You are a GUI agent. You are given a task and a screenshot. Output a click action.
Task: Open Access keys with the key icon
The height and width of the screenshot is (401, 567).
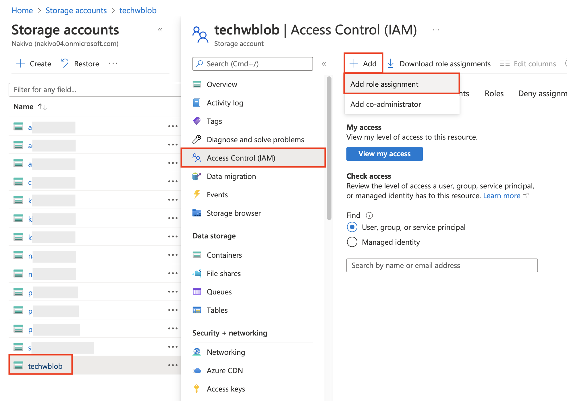226,389
